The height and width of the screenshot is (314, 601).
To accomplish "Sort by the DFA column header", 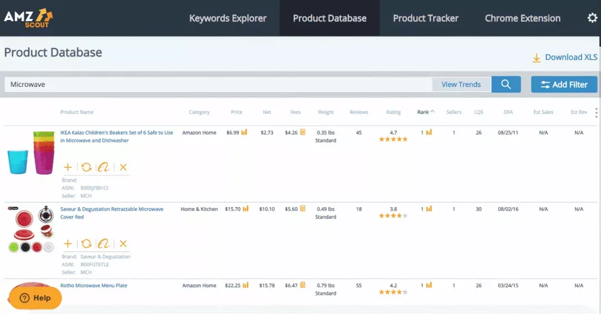I will tap(508, 112).
